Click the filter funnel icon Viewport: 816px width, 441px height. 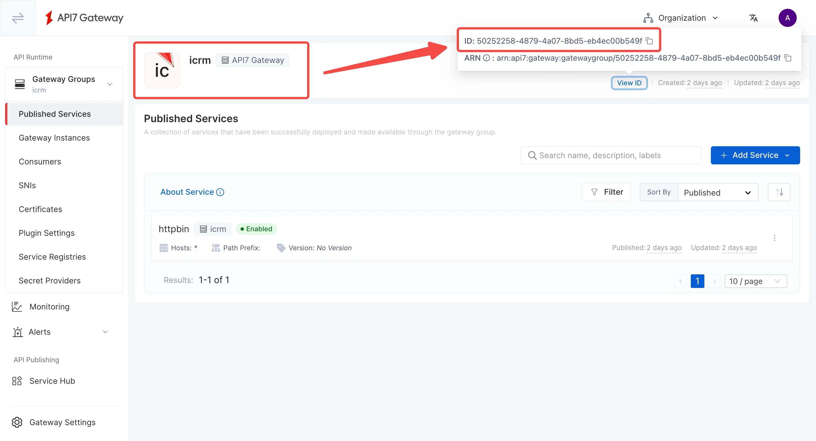tap(594, 192)
